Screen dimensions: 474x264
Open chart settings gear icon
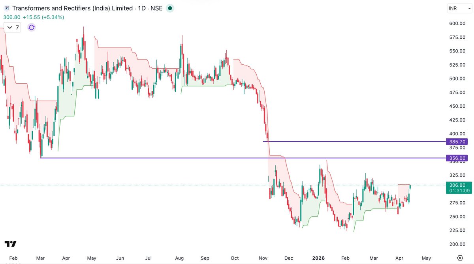click(460, 258)
